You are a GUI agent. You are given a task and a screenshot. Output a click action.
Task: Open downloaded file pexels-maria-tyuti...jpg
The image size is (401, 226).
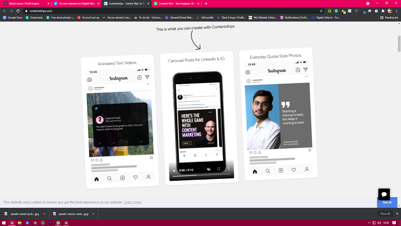coord(22,214)
